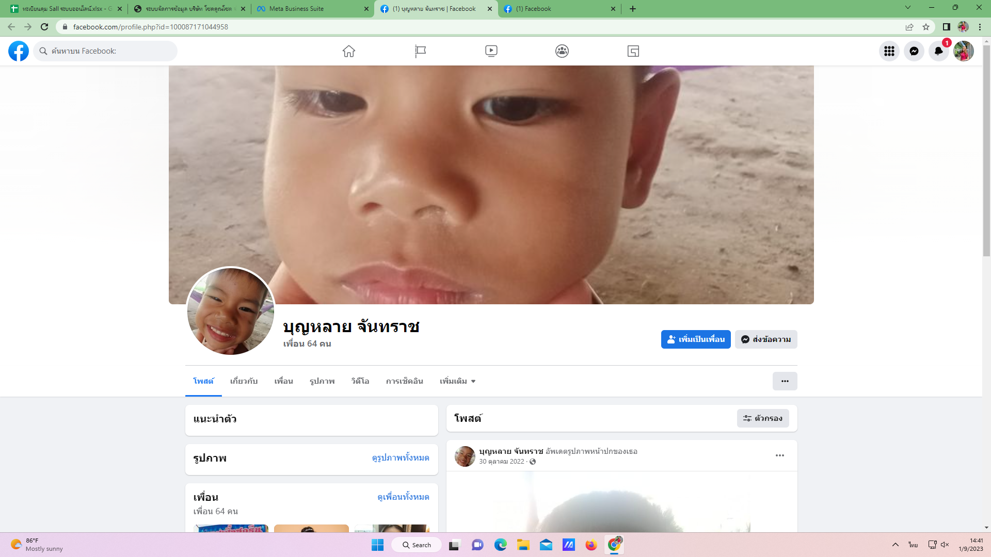Open the Pages flag icon

coord(420,51)
